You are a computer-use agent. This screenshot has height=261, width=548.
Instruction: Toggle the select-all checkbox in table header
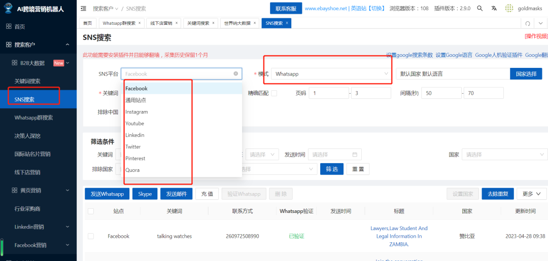[x=91, y=211]
